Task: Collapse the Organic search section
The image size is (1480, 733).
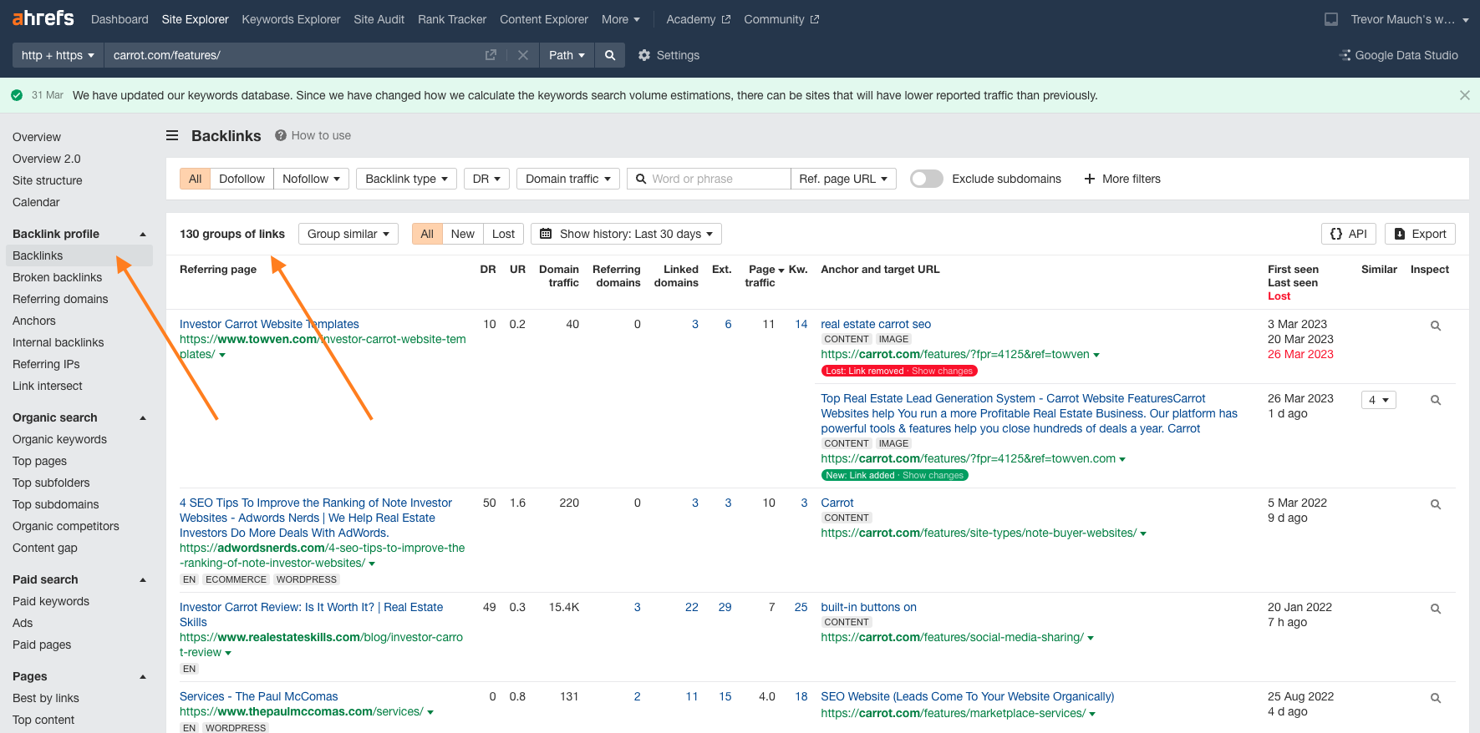Action: (x=143, y=417)
